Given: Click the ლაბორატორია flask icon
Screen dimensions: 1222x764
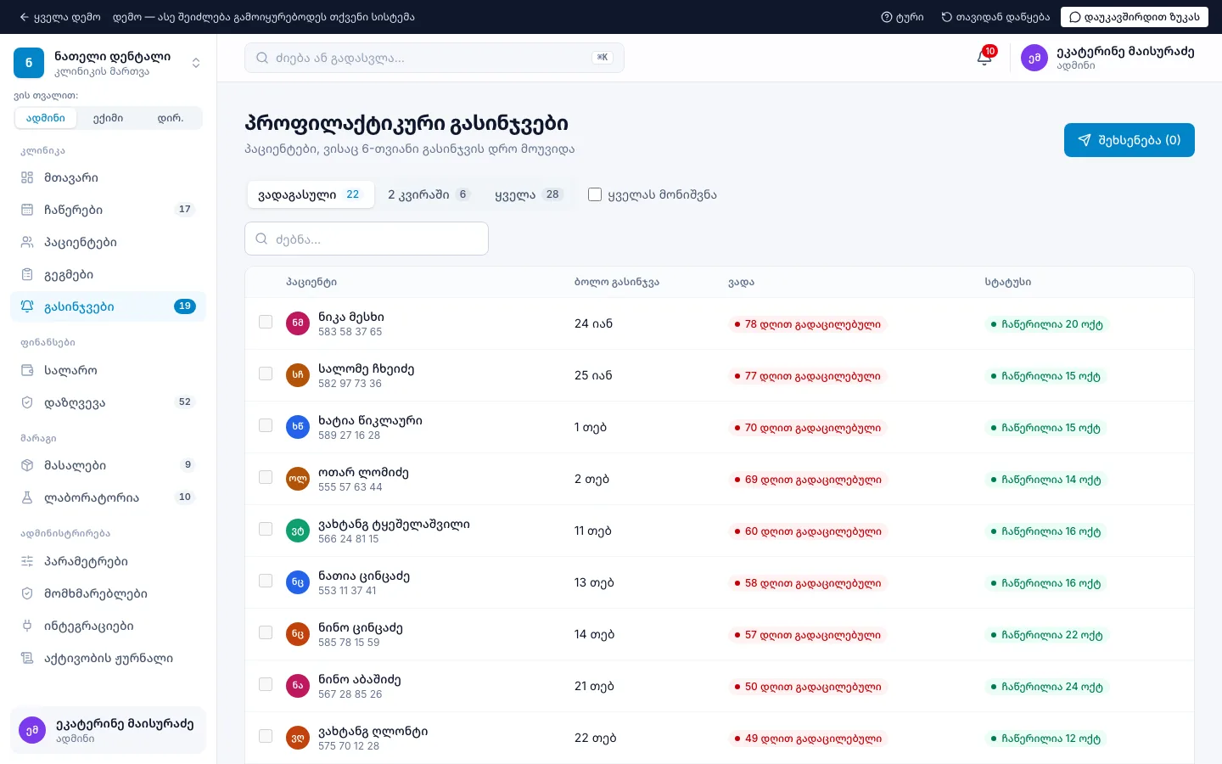Looking at the screenshot, I should point(27,497).
